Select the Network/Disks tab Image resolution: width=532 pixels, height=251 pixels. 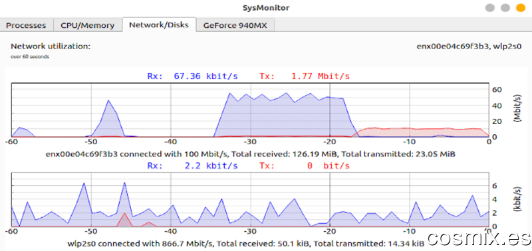(x=159, y=25)
